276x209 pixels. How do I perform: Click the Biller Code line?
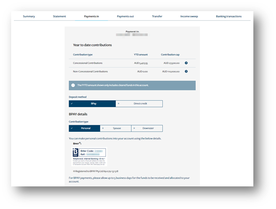click(92, 151)
